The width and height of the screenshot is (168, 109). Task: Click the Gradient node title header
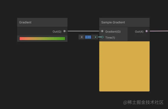pyautogui.click(x=42, y=22)
